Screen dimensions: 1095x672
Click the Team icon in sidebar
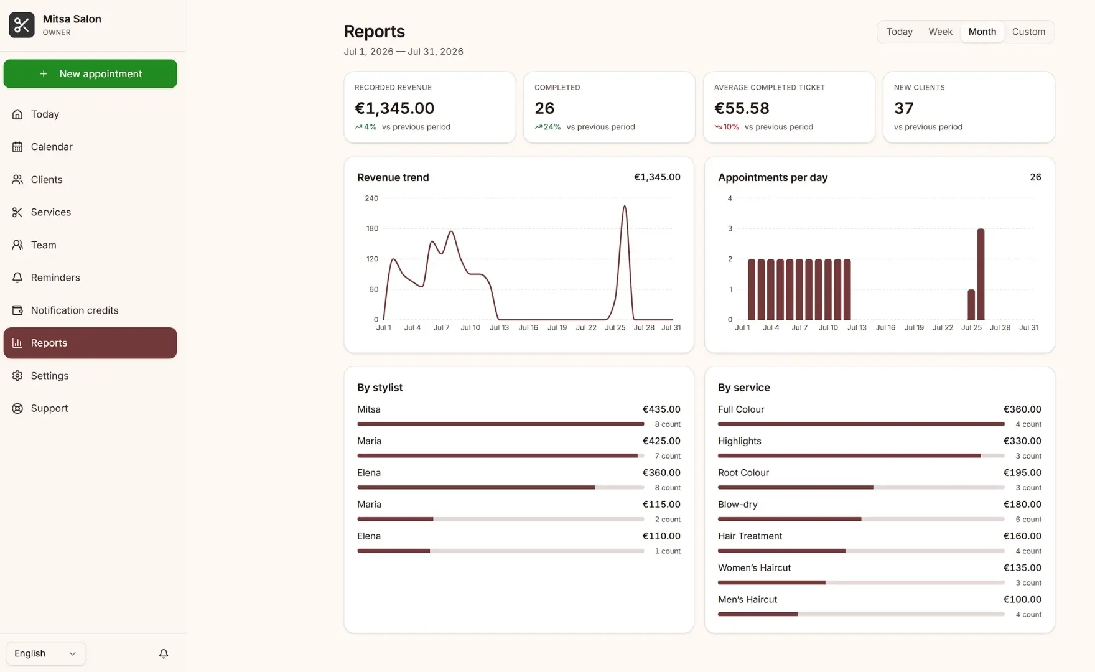pos(17,245)
